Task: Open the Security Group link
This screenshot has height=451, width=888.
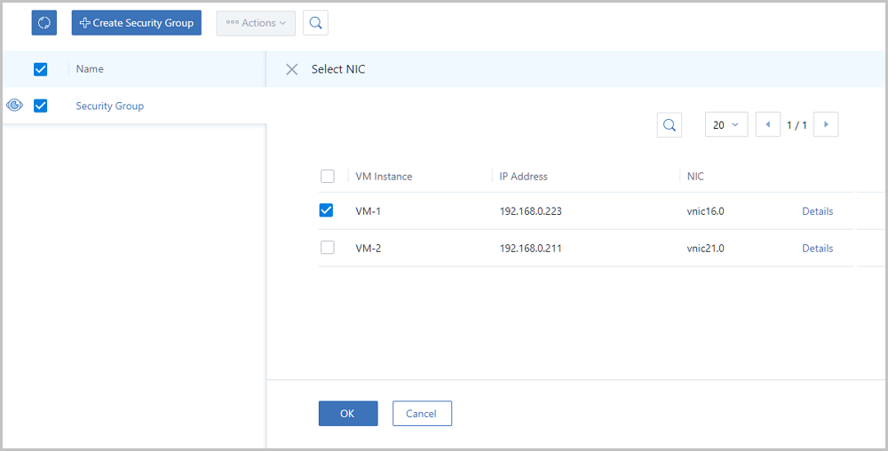Action: coord(110,106)
